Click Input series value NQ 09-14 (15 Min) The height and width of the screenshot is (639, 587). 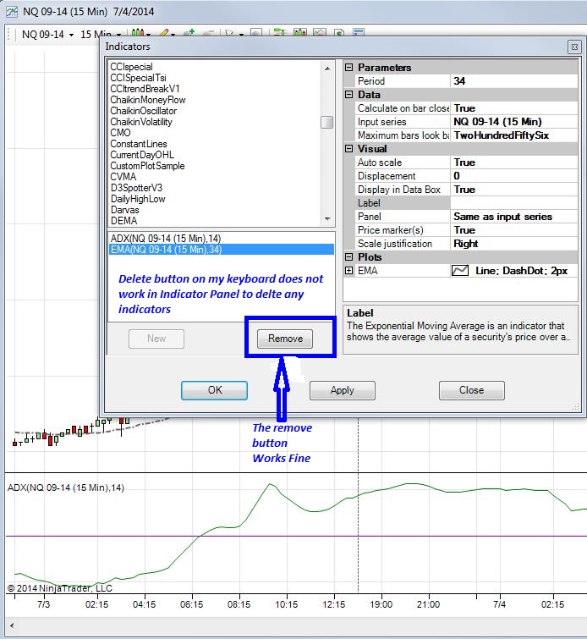514,122
